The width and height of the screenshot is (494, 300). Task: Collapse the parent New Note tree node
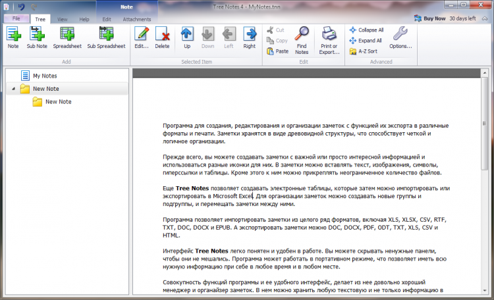click(x=14, y=89)
